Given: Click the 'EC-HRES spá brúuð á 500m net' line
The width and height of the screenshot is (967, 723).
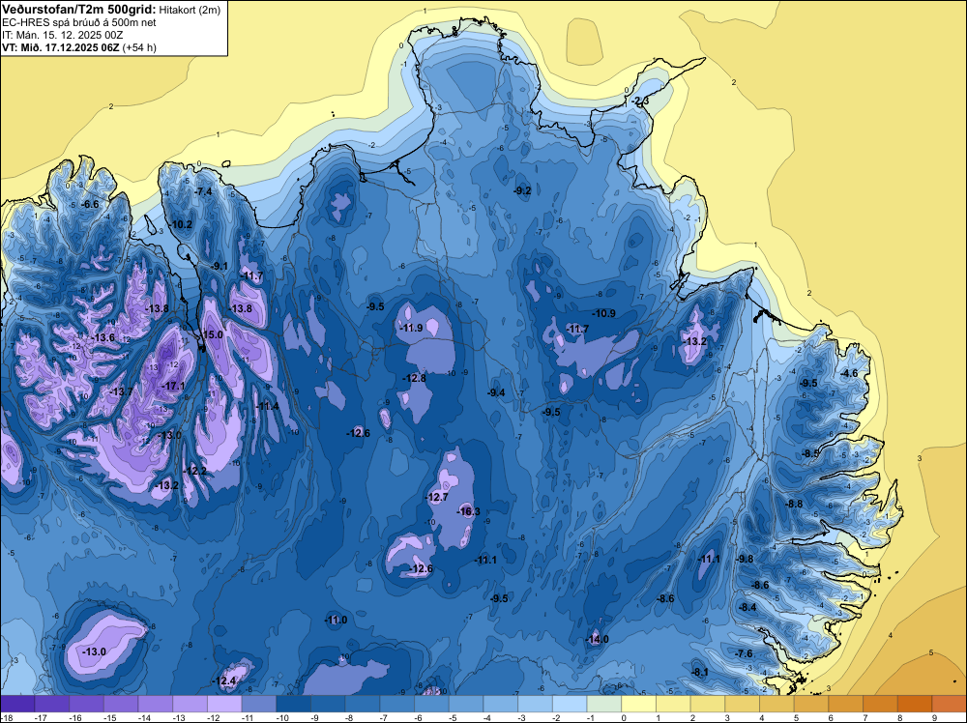Looking at the screenshot, I should (x=79, y=23).
